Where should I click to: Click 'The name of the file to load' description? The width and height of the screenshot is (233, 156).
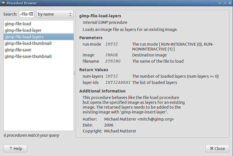[x=158, y=61]
